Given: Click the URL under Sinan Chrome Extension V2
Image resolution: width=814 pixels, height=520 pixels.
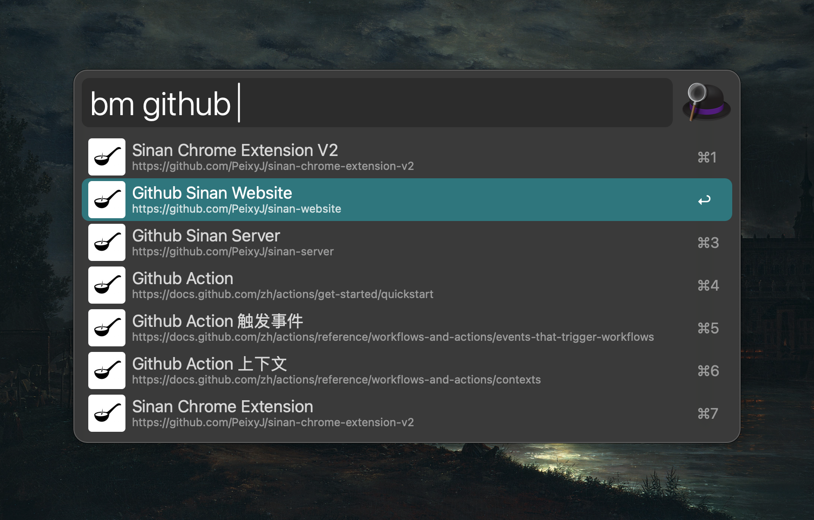Looking at the screenshot, I should 273,166.
